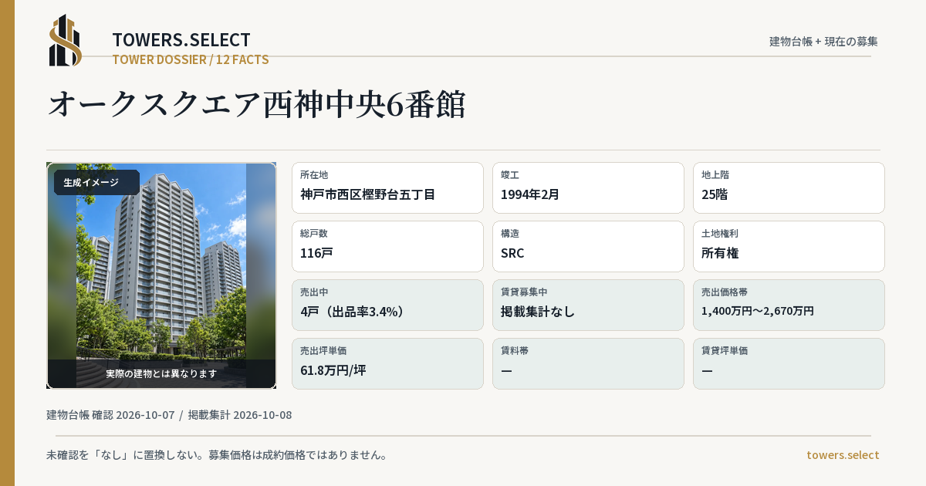Select the 賃貸坪単価 card with dash value
Screen dimensions: 926x486
(789, 363)
